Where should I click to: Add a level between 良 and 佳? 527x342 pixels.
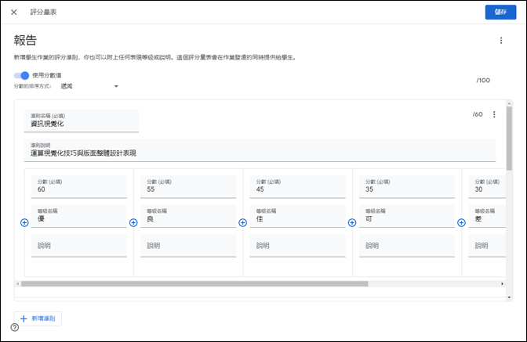[x=242, y=222]
